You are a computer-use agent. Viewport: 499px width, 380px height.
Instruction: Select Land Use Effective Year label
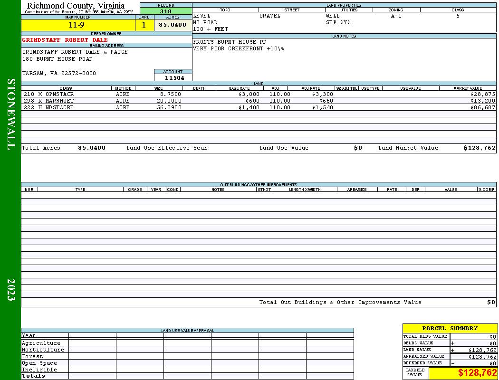tap(167, 148)
